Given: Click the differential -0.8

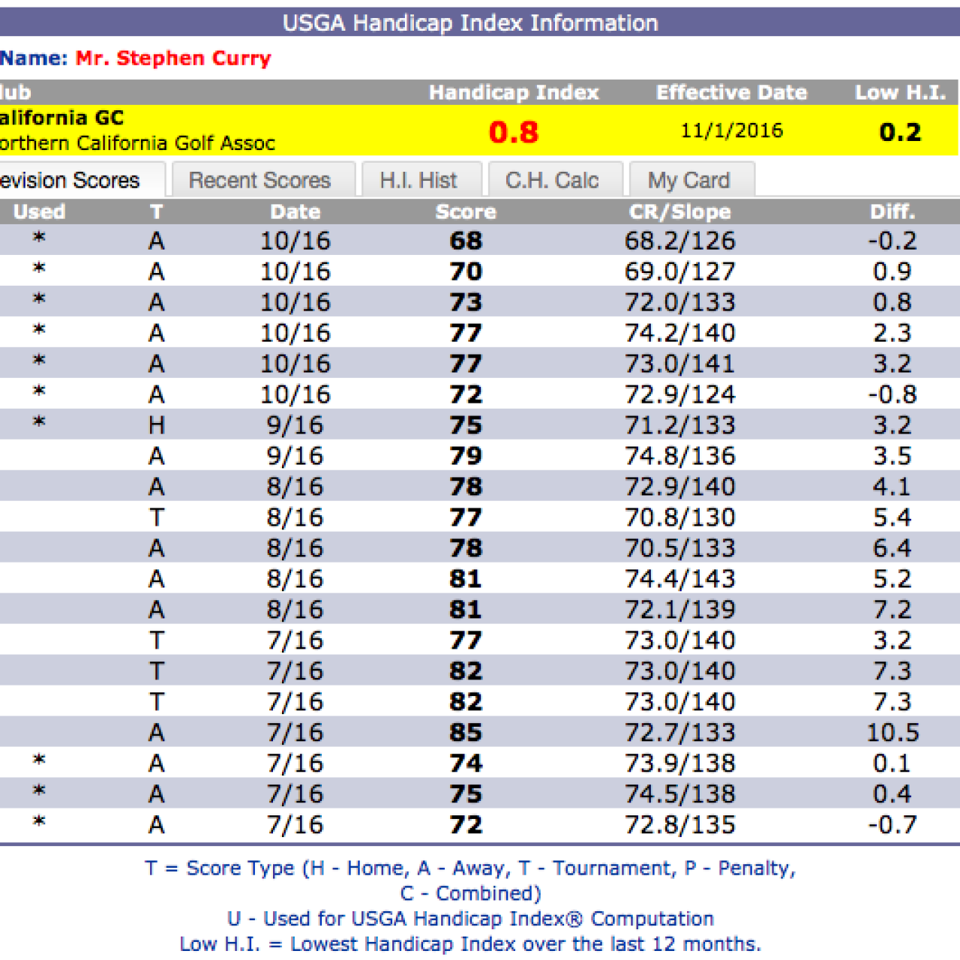Looking at the screenshot, I should [x=892, y=394].
